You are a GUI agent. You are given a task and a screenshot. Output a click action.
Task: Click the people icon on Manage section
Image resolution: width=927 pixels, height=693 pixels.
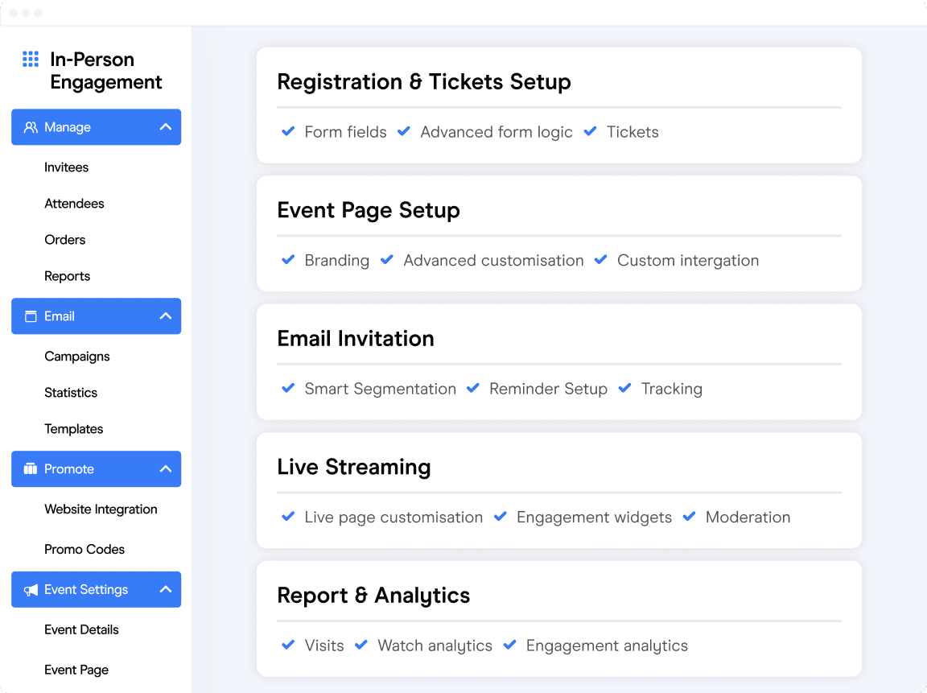click(x=31, y=127)
